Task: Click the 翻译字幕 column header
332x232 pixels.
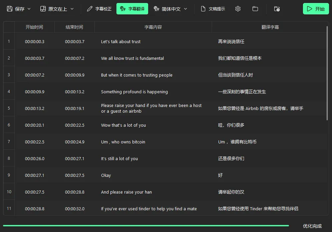Action: click(x=270, y=27)
